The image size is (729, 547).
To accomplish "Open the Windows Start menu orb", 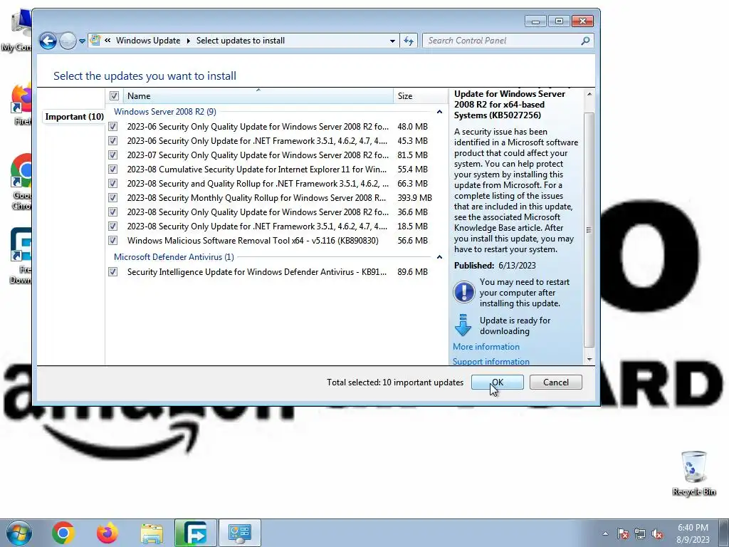I will coord(19,533).
